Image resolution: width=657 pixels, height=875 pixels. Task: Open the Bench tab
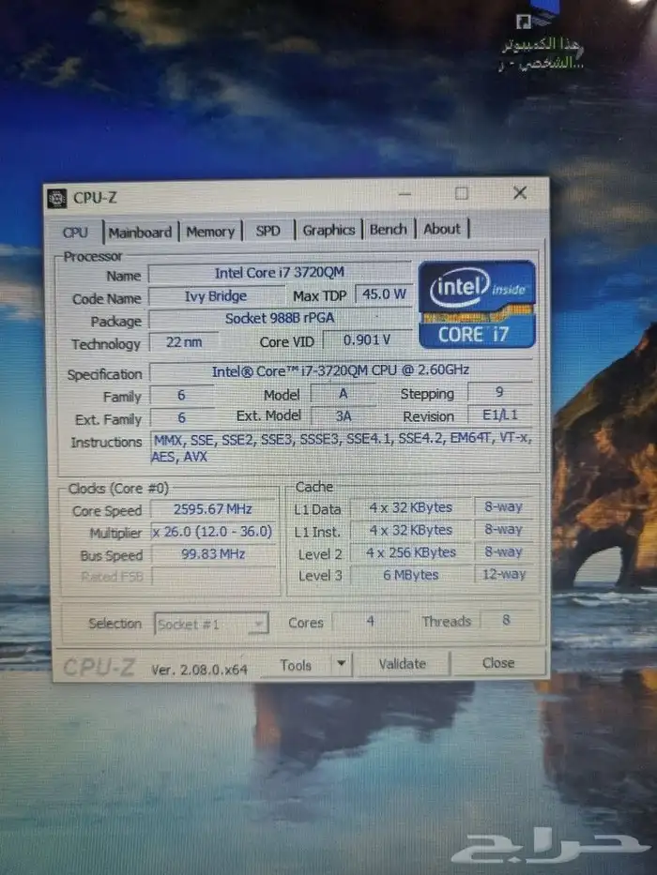coord(389,230)
